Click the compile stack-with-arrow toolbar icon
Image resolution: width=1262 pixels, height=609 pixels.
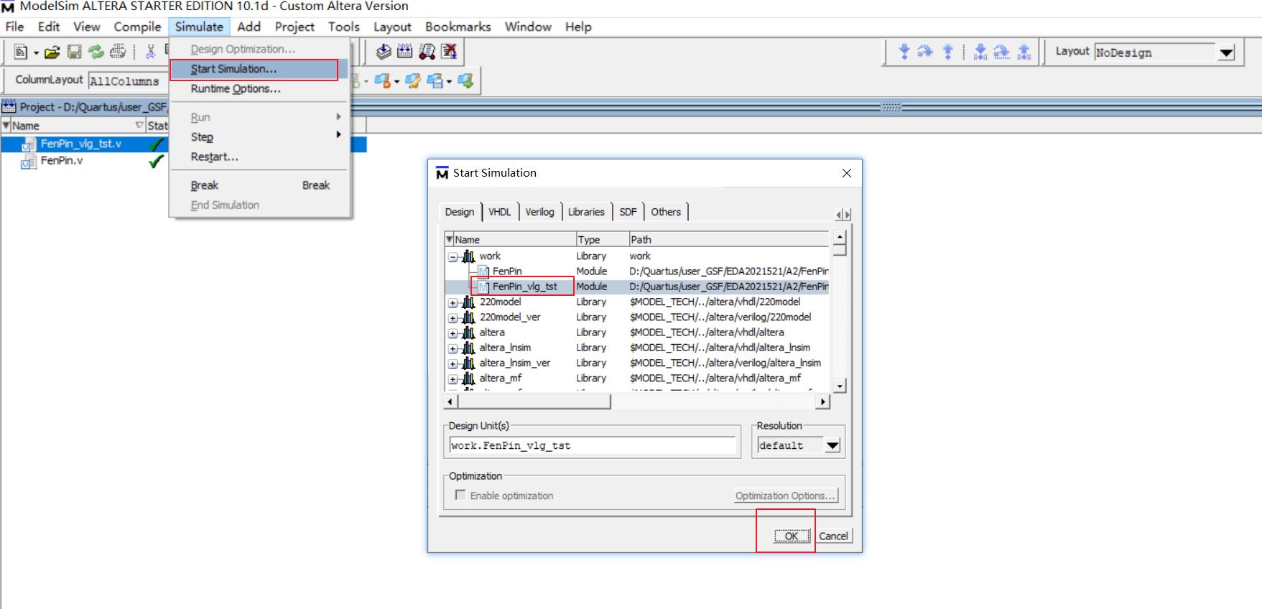[384, 51]
